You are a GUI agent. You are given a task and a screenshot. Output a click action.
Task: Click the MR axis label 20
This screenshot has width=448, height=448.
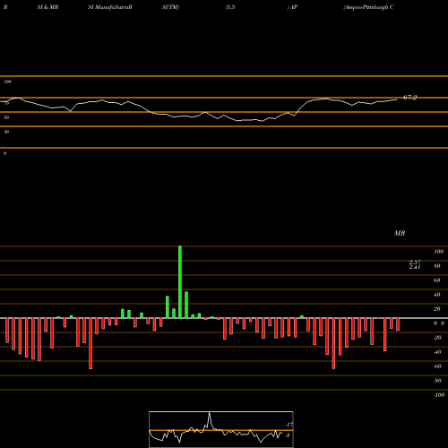(x=437, y=309)
